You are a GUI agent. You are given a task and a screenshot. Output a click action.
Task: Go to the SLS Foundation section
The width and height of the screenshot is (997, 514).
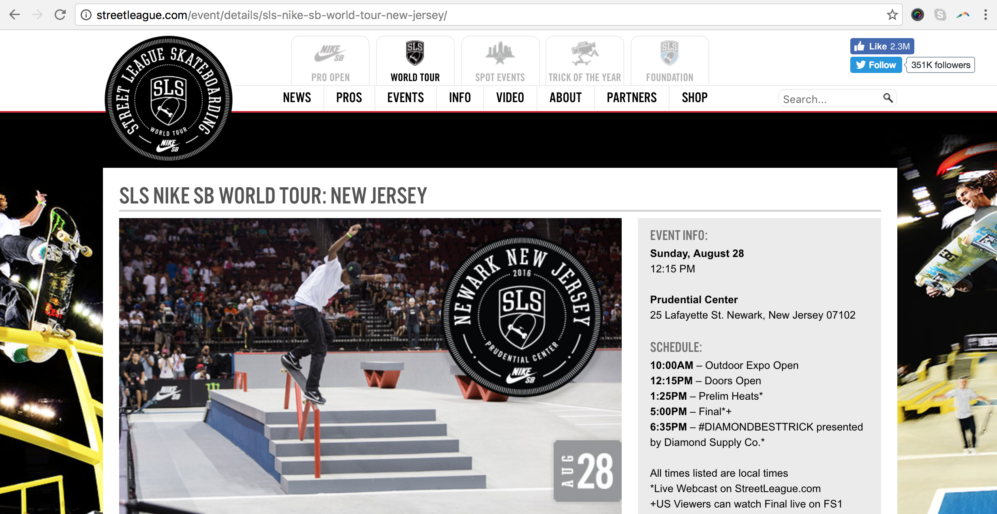(670, 60)
